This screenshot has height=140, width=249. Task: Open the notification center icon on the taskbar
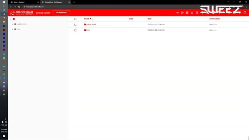click(4, 136)
